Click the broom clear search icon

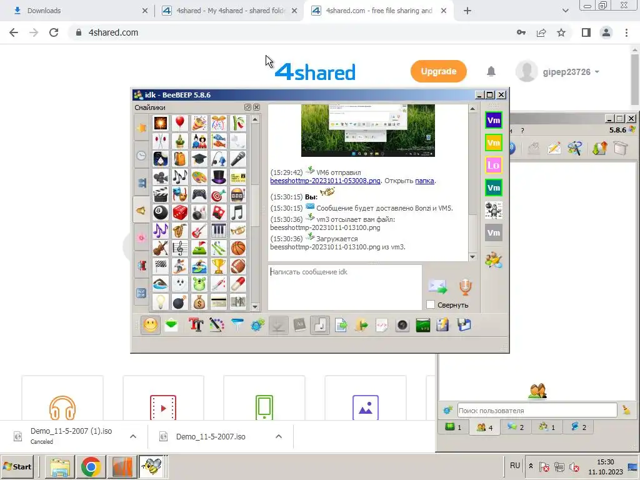(626, 410)
